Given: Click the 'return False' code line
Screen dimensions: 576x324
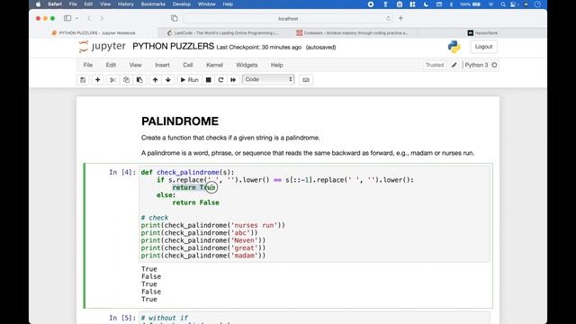Looking at the screenshot, I should pyautogui.click(x=196, y=202).
